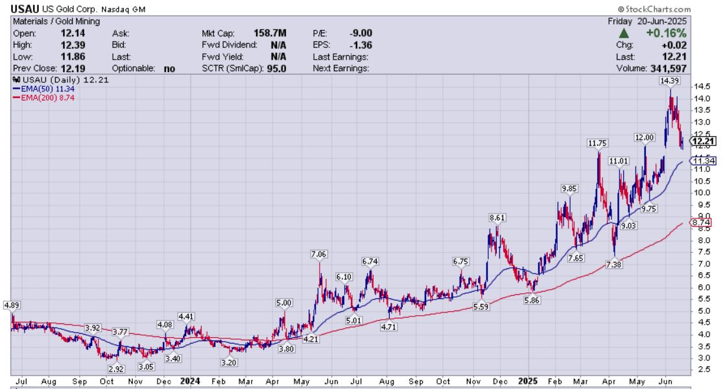Click the 3.77 price label
725x389 pixels.
[120, 332]
